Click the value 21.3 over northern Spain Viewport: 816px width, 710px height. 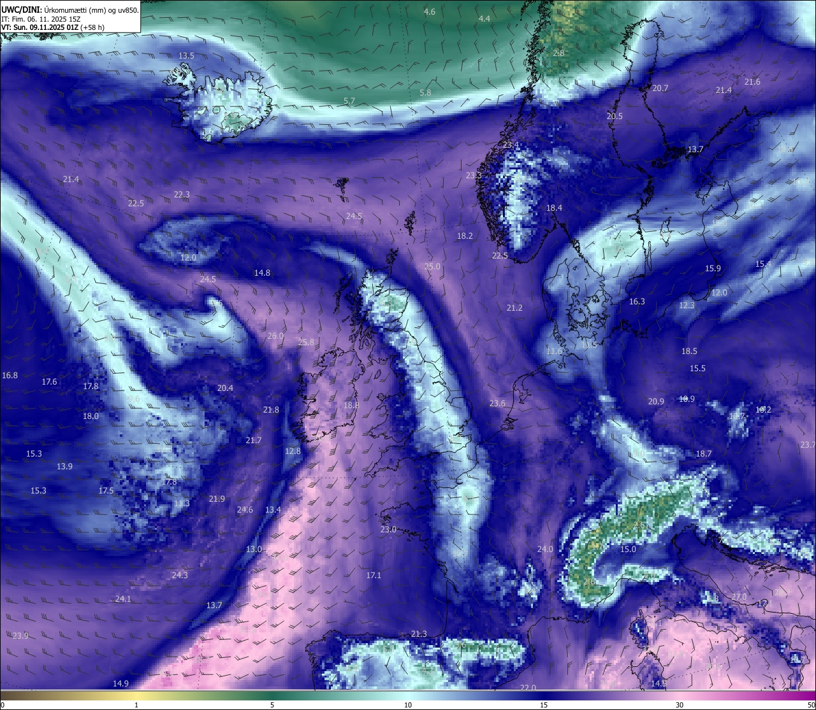click(419, 634)
